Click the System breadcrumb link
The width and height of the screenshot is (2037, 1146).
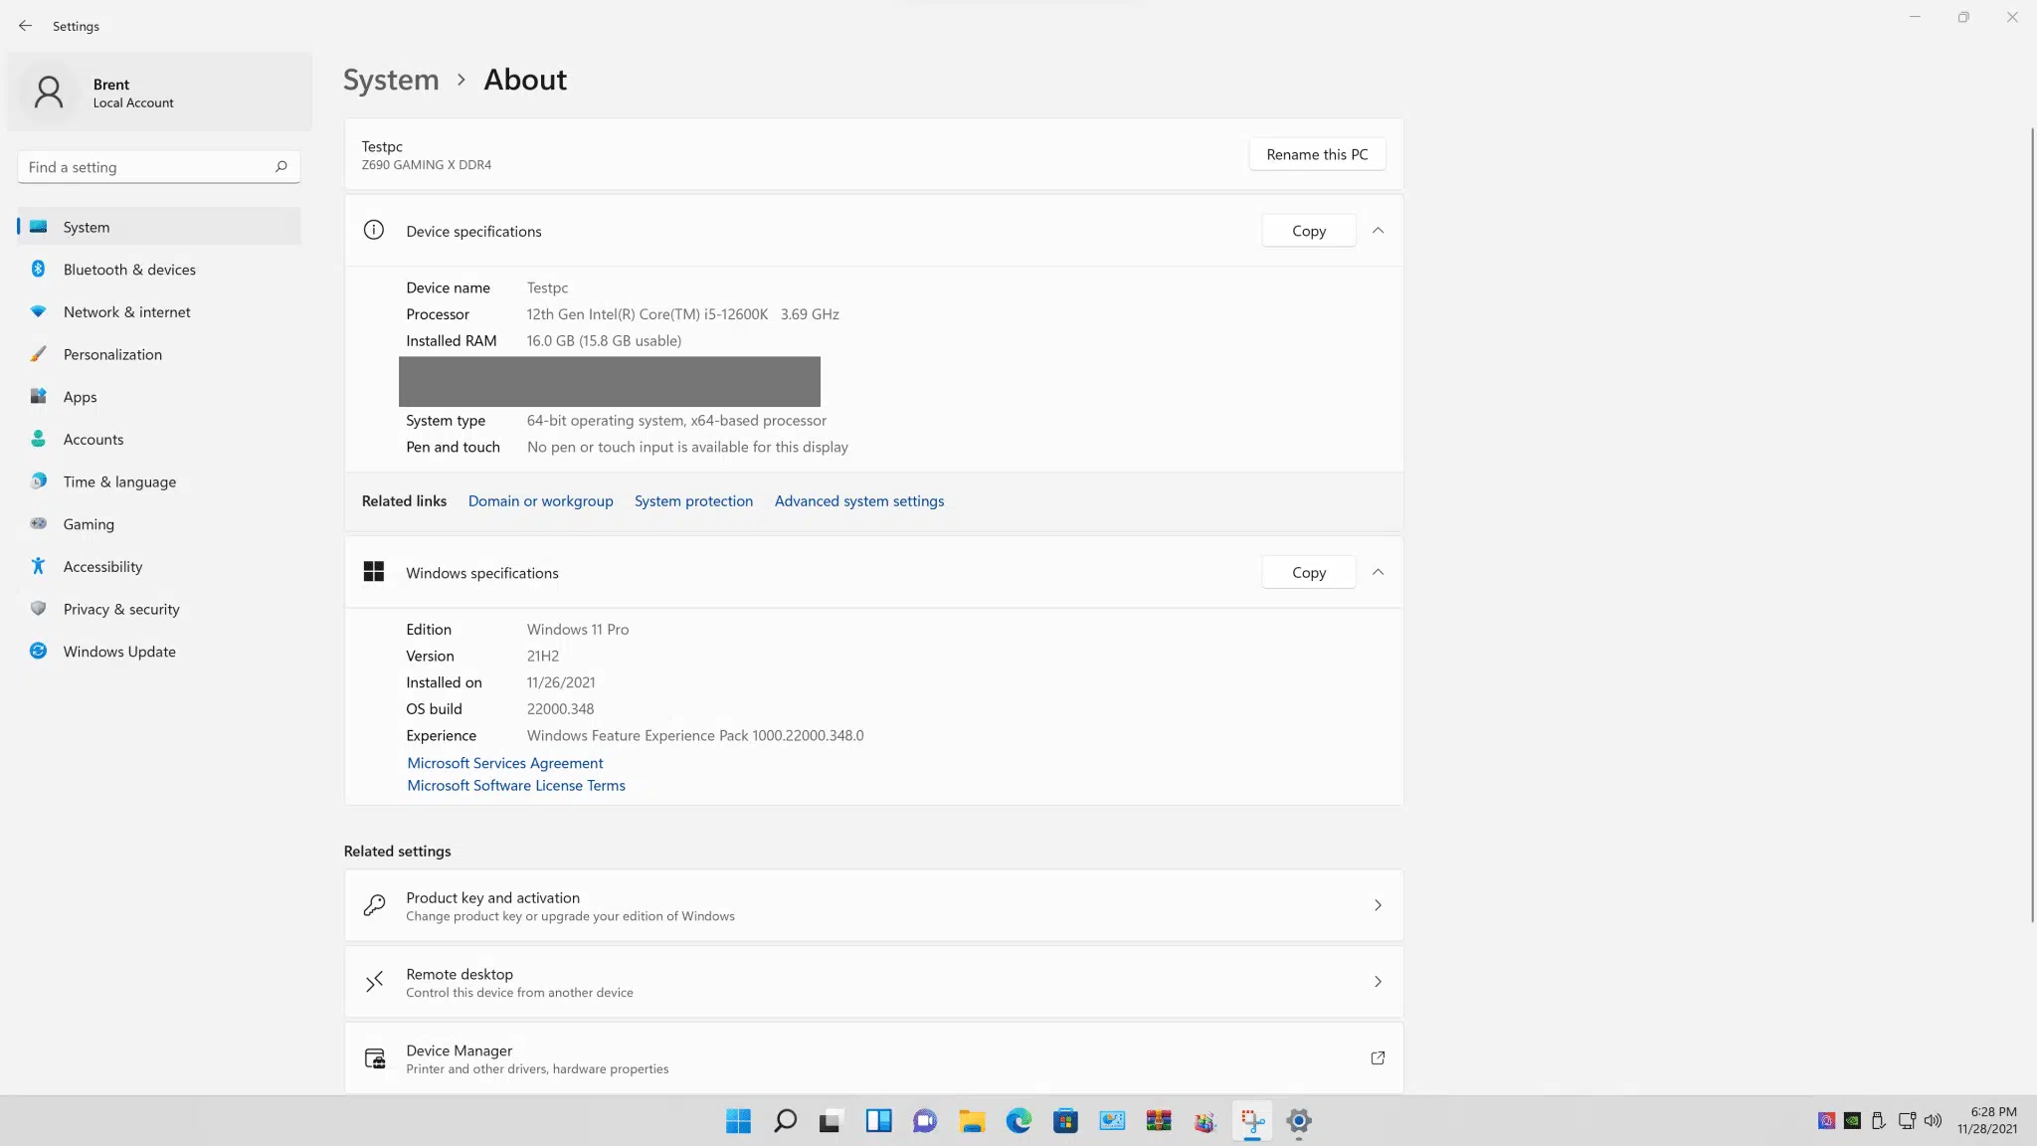click(391, 80)
